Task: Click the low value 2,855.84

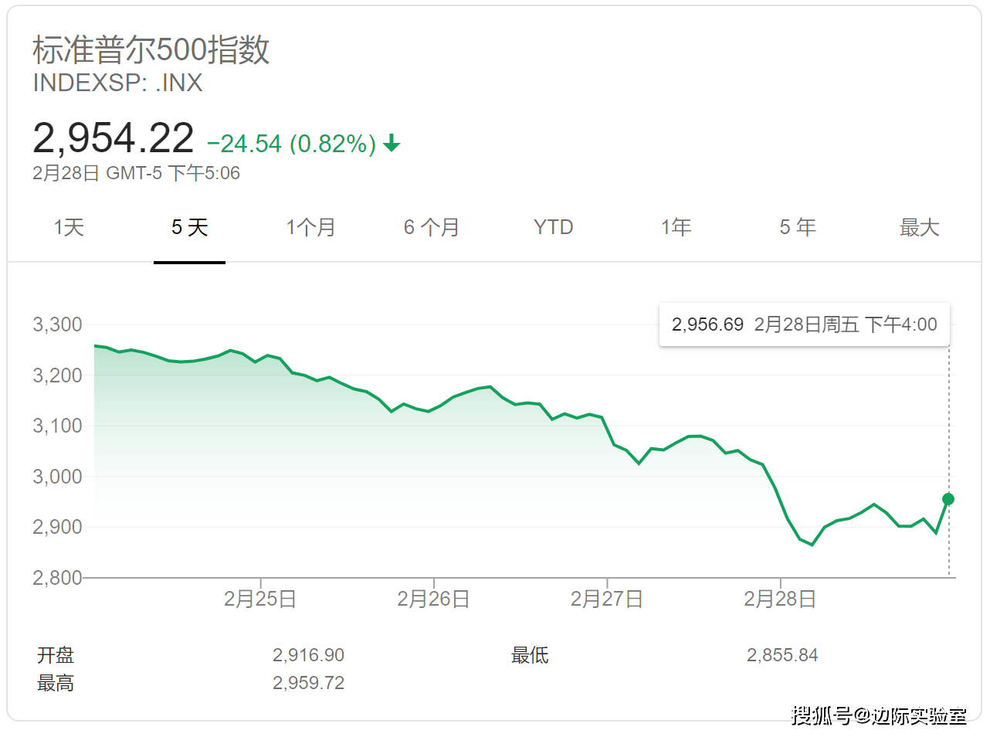Action: pos(782,655)
